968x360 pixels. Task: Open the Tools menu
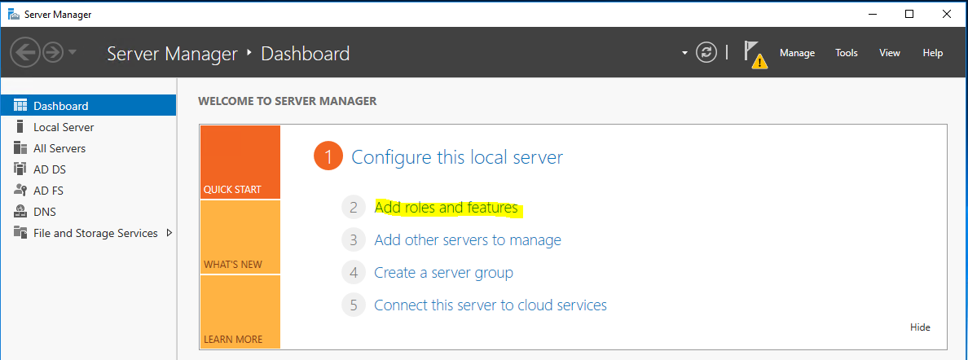click(x=847, y=53)
